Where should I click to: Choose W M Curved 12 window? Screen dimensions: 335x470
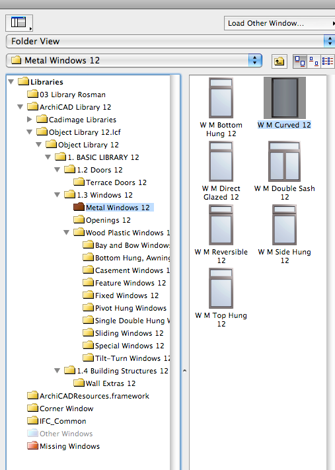(x=284, y=103)
